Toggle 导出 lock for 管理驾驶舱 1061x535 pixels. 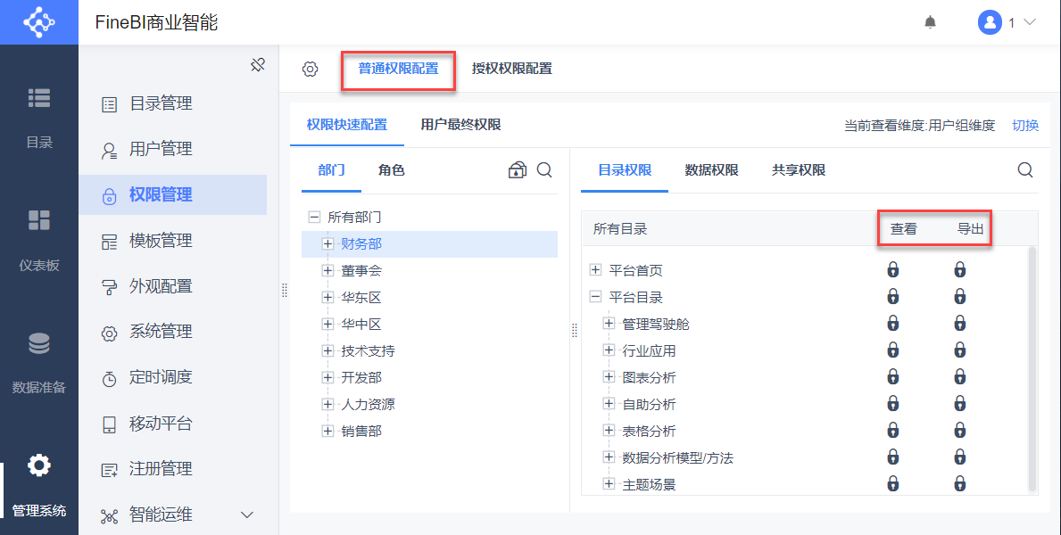[960, 324]
